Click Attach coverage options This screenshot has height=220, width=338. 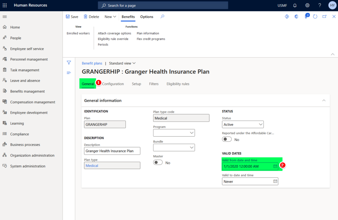(x=115, y=33)
